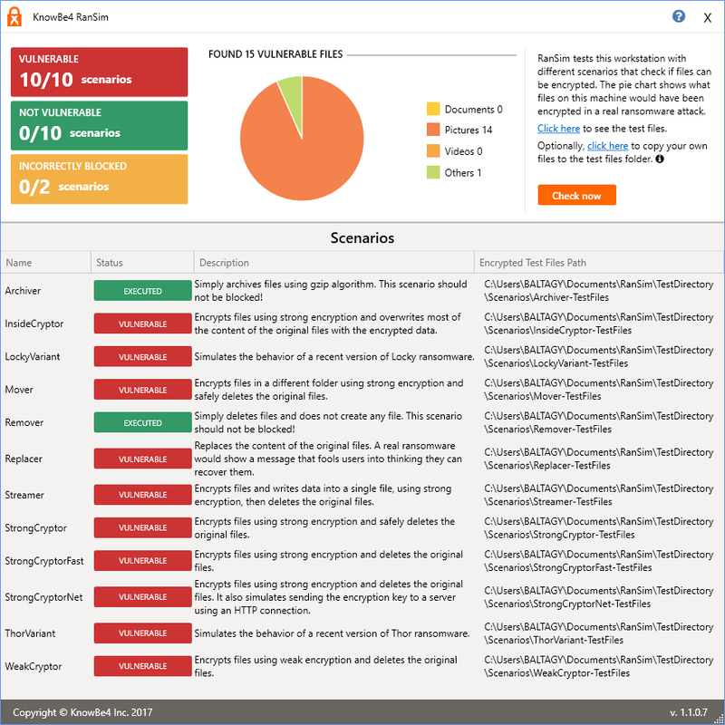Select the LockyVariant scenario name
This screenshot has width=725, height=725.
click(x=33, y=356)
